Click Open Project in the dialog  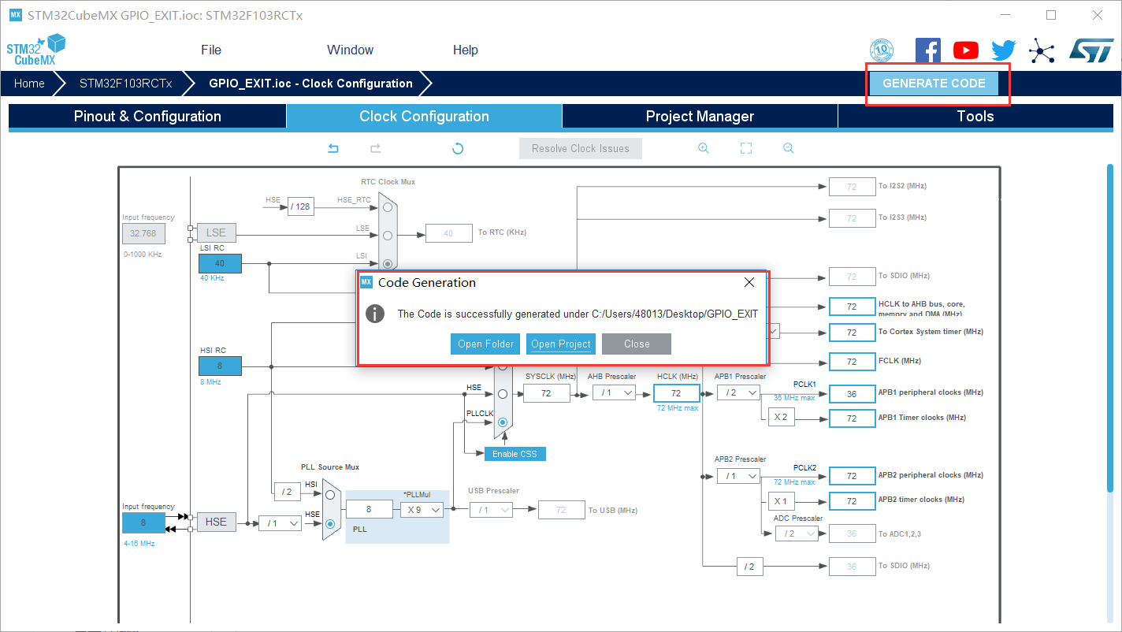point(561,344)
